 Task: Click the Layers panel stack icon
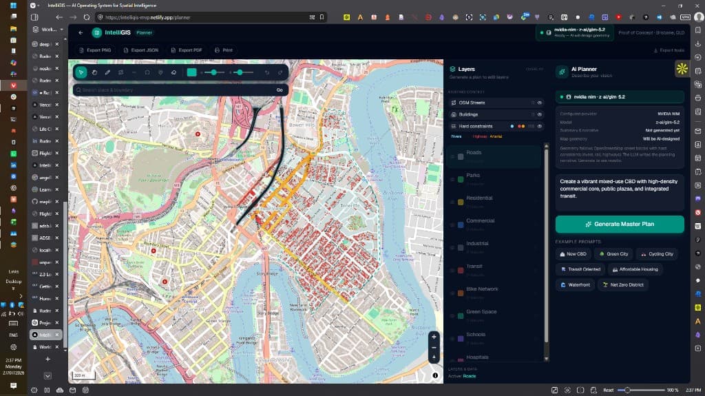click(453, 69)
